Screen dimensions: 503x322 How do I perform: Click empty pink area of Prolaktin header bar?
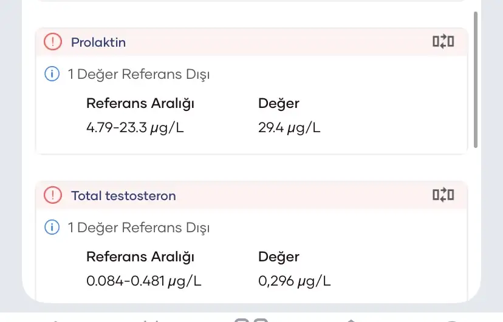(273, 42)
